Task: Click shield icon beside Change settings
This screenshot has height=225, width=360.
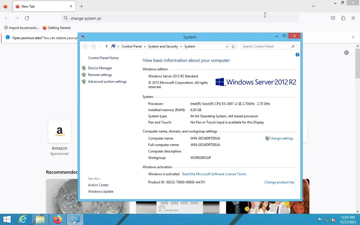Action: (267, 138)
